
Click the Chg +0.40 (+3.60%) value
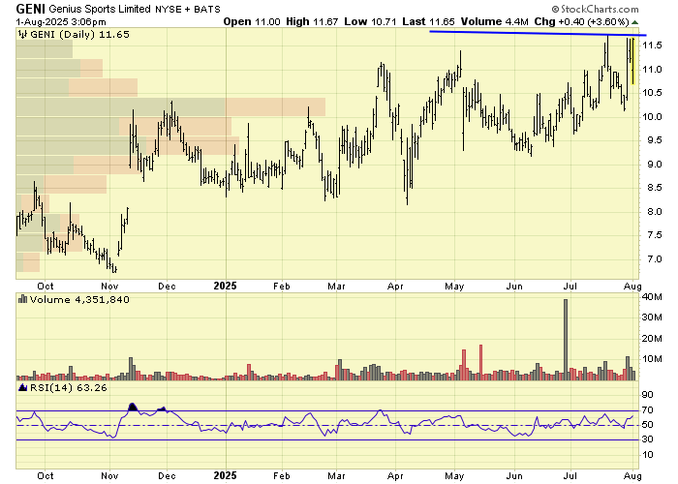point(582,21)
